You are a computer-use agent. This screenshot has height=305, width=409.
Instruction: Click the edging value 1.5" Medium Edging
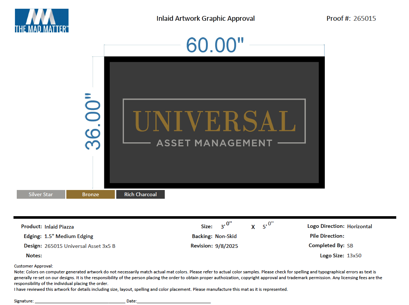point(69,236)
